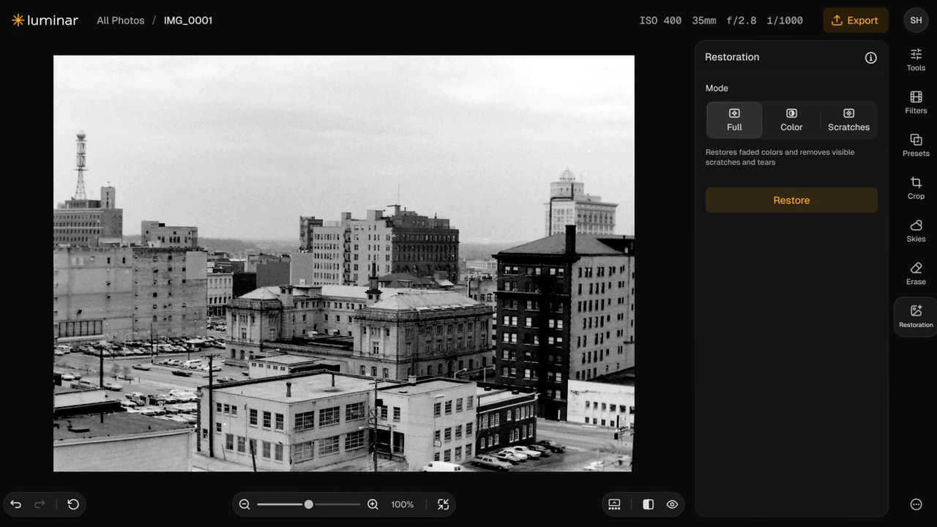Reset all edits with history icon
Image resolution: width=937 pixels, height=527 pixels.
point(73,504)
